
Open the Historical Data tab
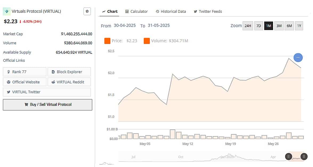click(x=171, y=11)
